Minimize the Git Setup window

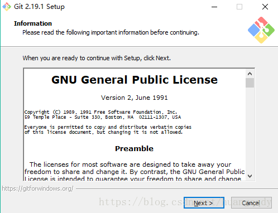[214, 7]
